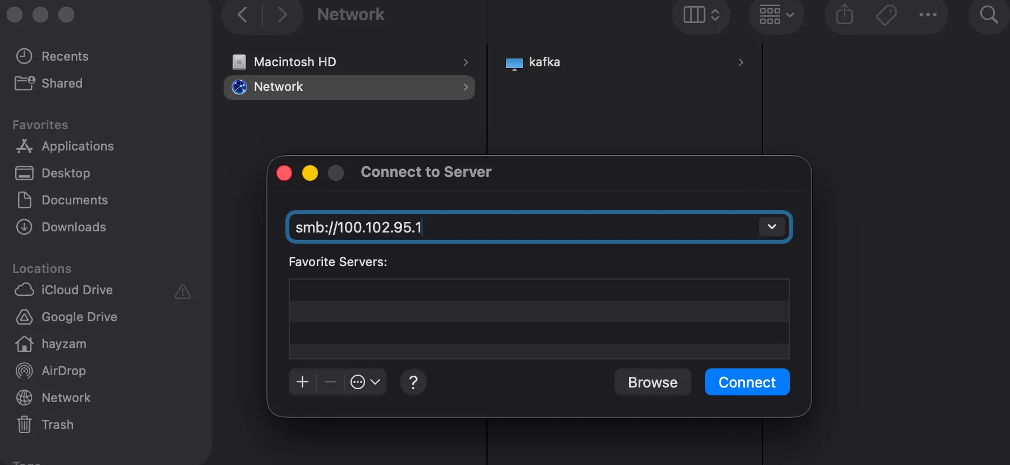The image size is (1010, 465).
Task: Open Finder search
Action: (989, 15)
